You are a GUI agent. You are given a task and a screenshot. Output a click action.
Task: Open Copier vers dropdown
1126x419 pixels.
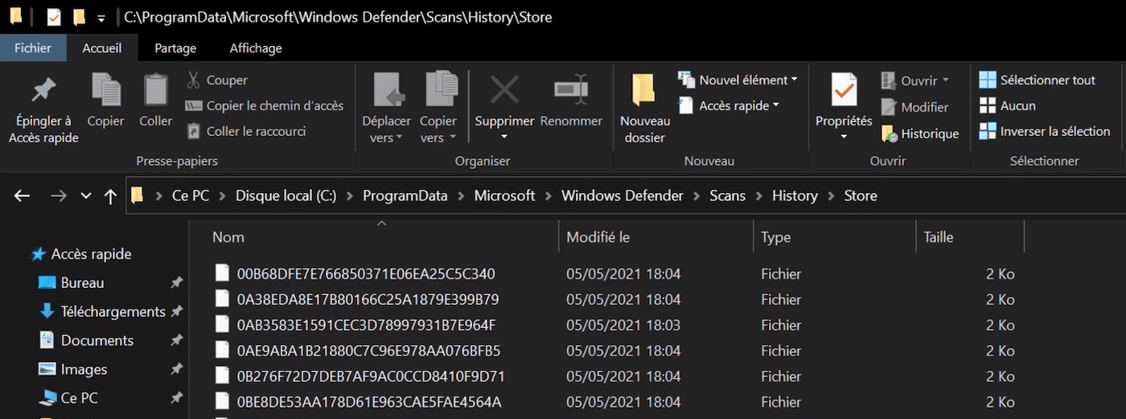coord(438,129)
